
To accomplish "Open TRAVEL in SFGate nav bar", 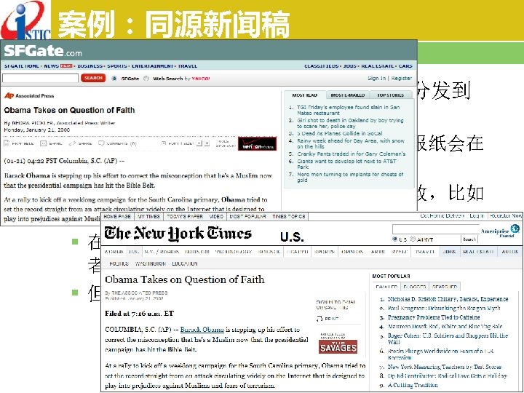I will 188,66.
